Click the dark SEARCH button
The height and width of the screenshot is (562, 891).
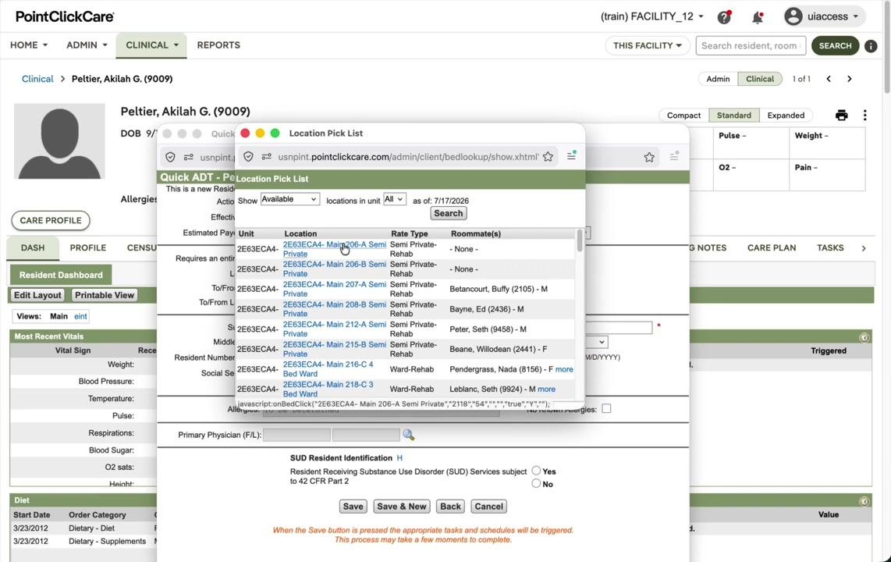pyautogui.click(x=835, y=45)
